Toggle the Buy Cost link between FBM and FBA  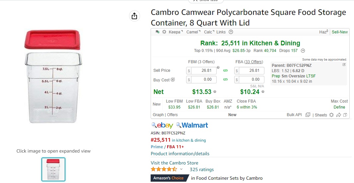click(x=225, y=79)
